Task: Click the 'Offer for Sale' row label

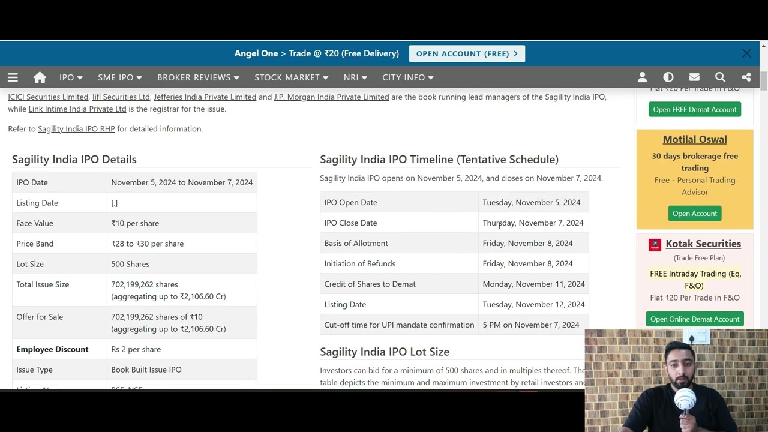Action: (x=40, y=317)
